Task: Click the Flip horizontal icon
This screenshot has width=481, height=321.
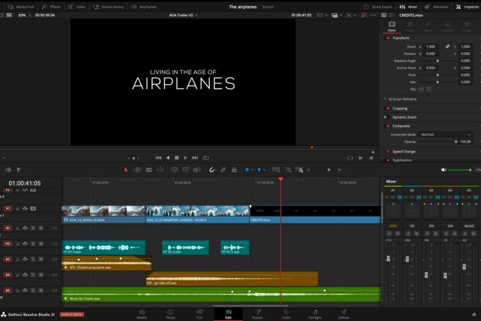Action: [421, 89]
